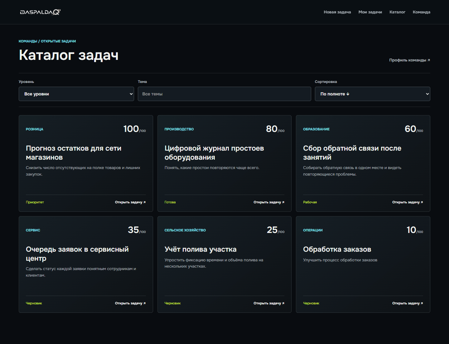
Task: Click the Каталог задач page heading
Action: point(69,55)
